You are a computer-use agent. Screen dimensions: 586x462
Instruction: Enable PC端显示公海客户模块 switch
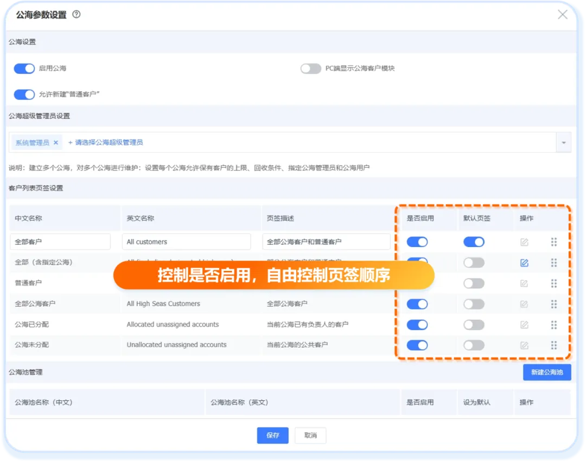coord(311,68)
